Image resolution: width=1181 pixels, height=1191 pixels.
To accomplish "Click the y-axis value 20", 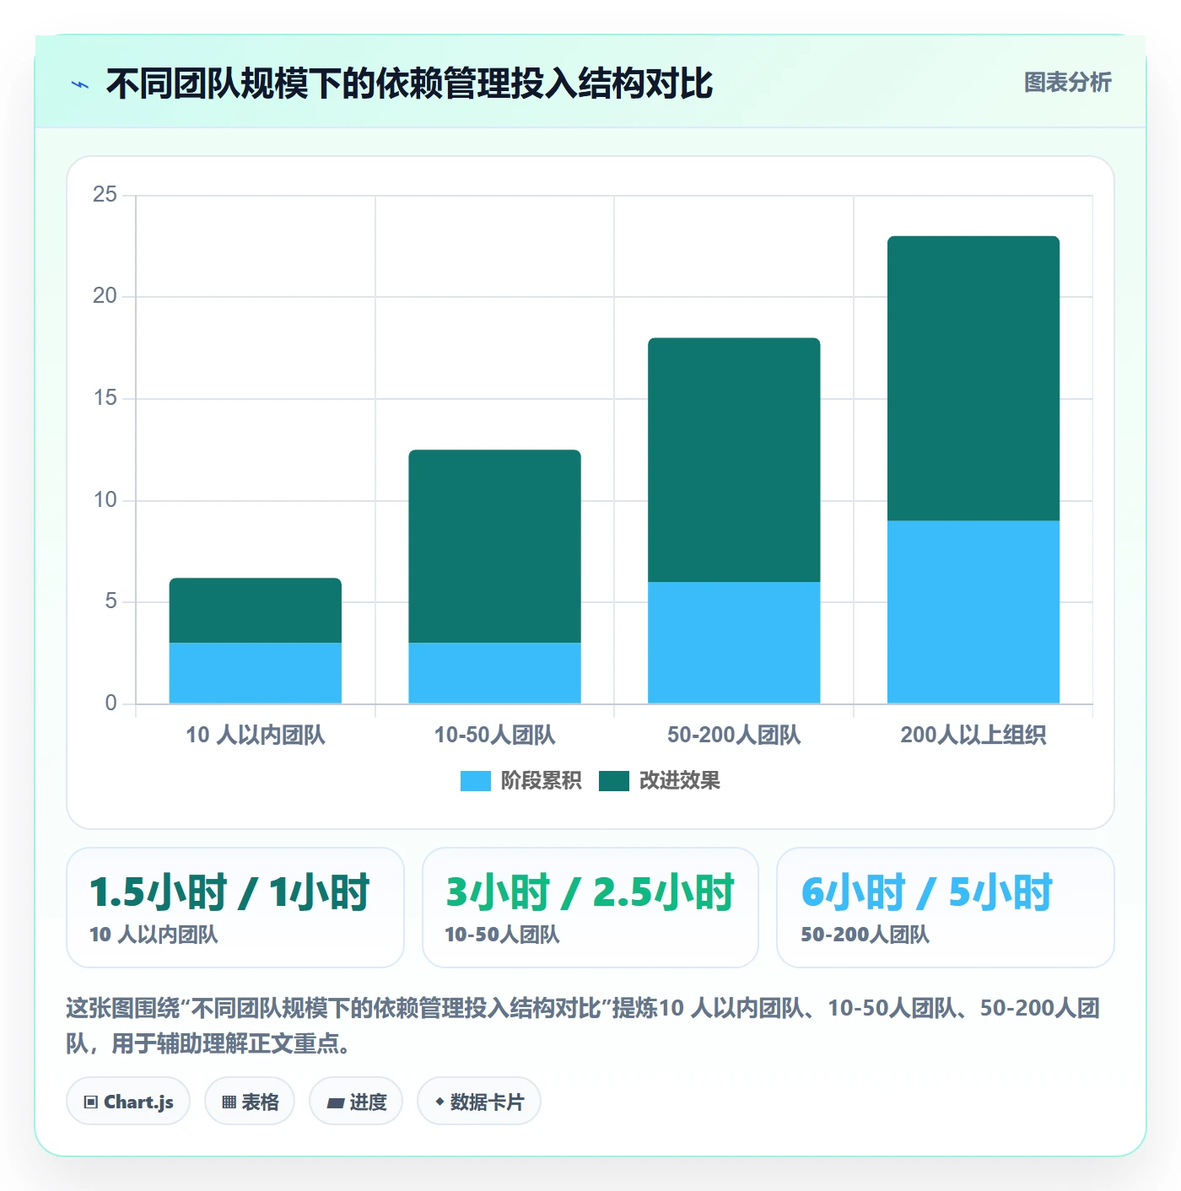I will tap(105, 296).
